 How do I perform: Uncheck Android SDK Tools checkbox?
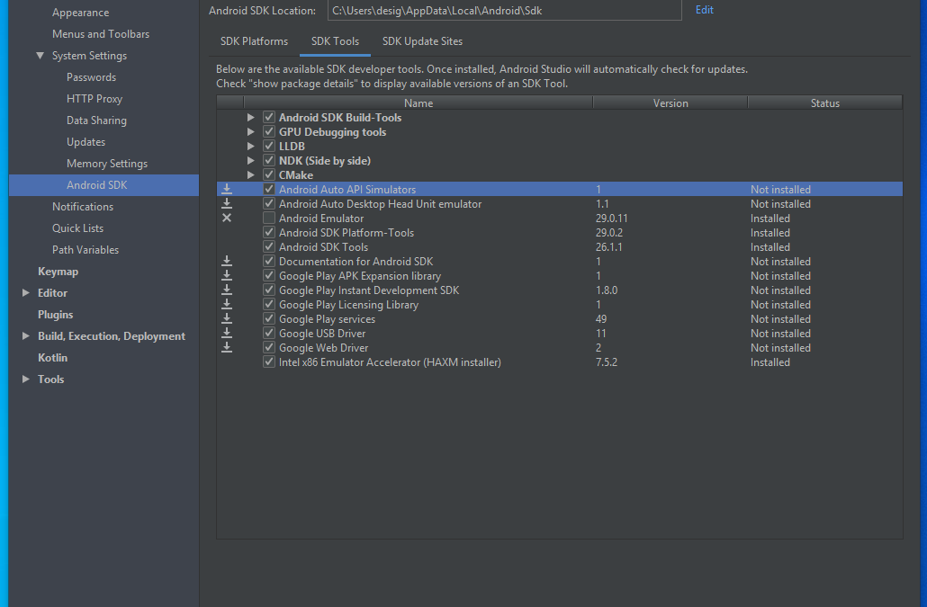269,246
